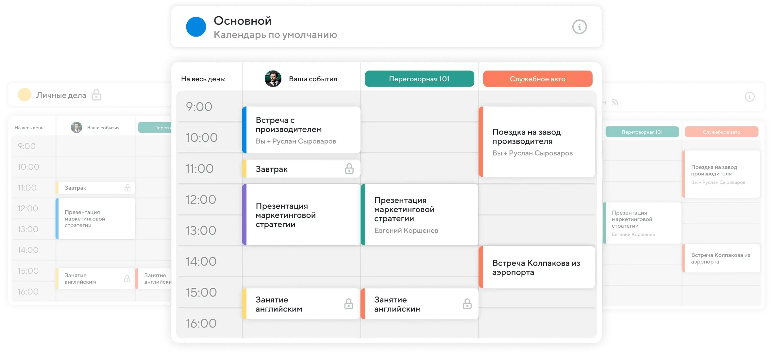Select the center Переговорная 101 resource tab
Image resolution: width=773 pixels, height=355 pixels.
point(419,79)
